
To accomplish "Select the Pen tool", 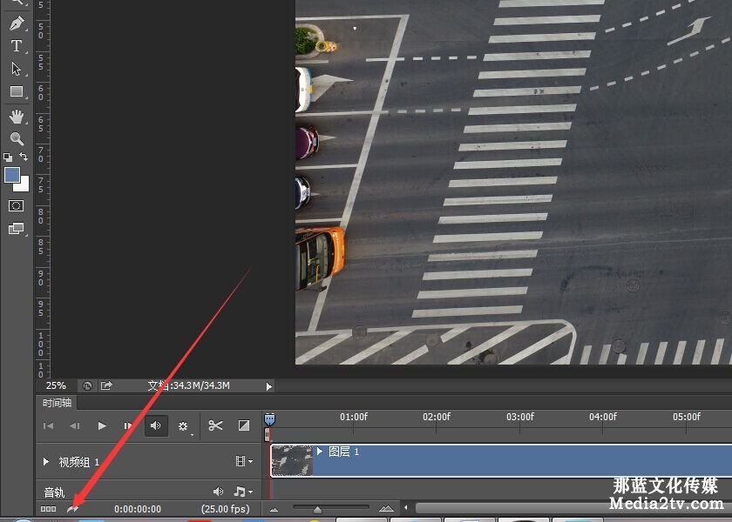I will [x=17, y=23].
